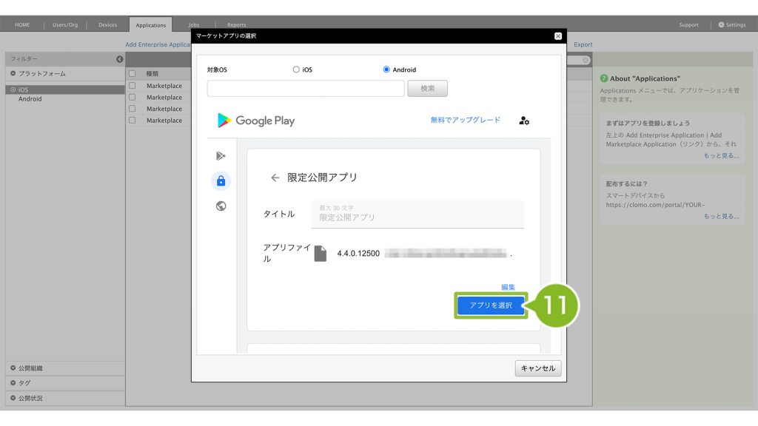Image resolution: width=758 pixels, height=426 pixels.
Task: Open the Users/Org tab
Action: (65, 25)
